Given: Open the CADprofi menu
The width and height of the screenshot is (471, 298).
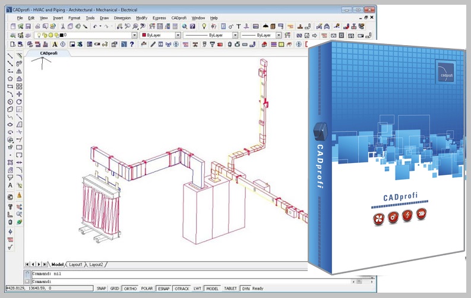Looking at the screenshot, I should [x=179, y=18].
